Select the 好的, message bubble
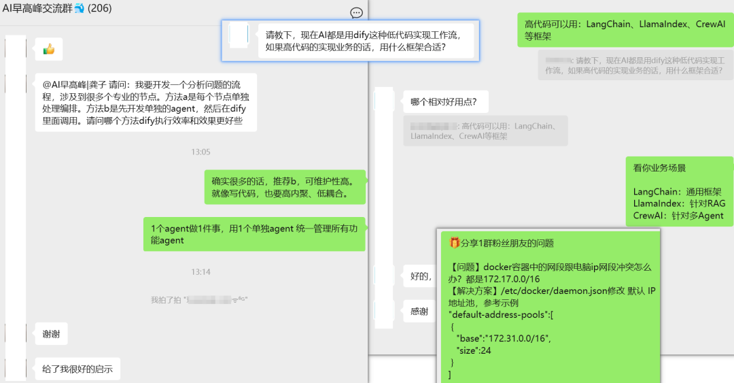The image size is (734, 383). [420, 276]
